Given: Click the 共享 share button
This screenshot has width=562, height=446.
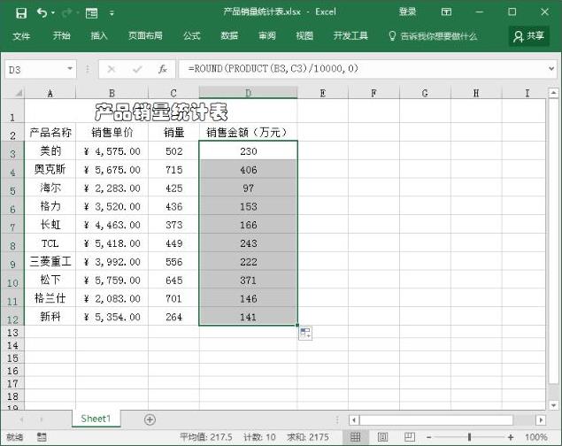Looking at the screenshot, I should click(x=528, y=35).
